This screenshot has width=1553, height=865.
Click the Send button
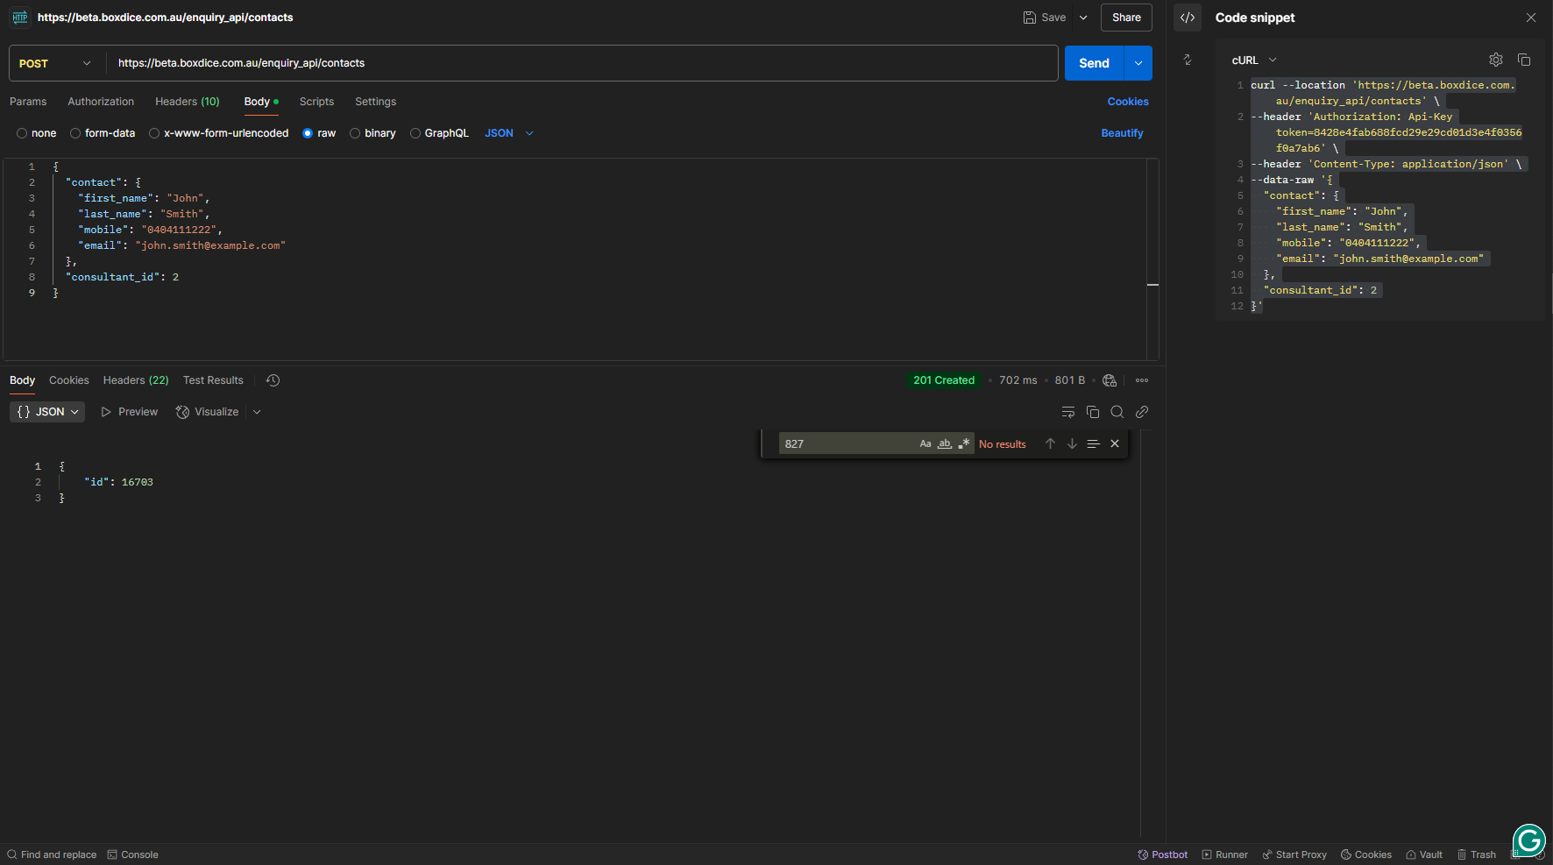[1094, 63]
